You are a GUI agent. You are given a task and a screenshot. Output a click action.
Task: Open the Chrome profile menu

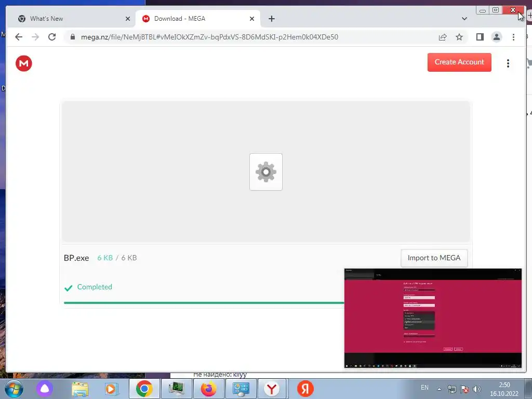[x=496, y=37]
